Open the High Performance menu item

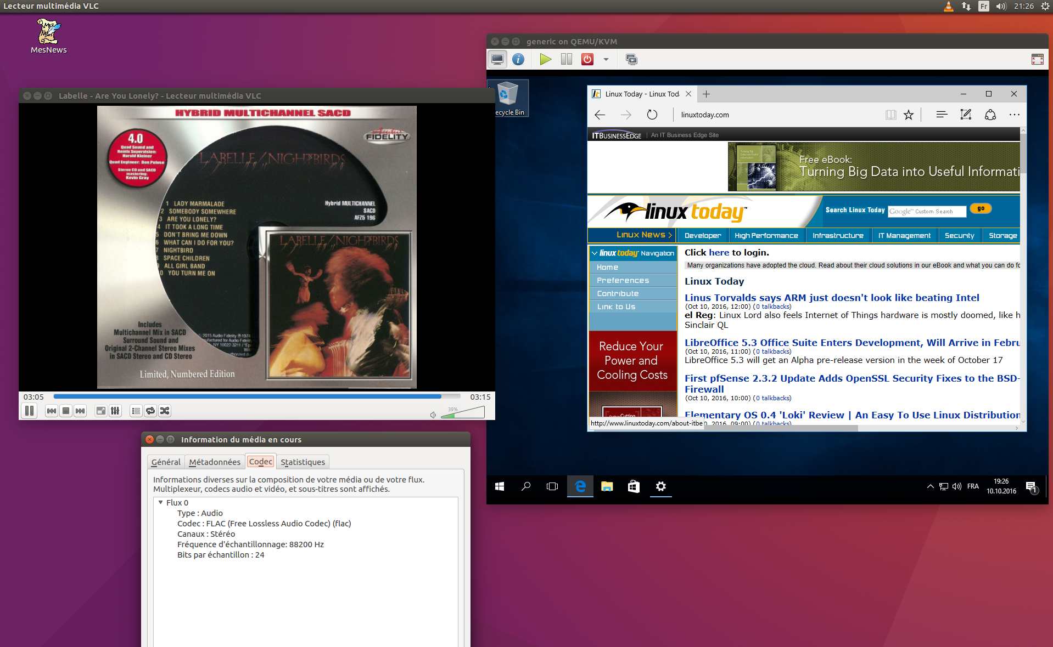click(766, 235)
